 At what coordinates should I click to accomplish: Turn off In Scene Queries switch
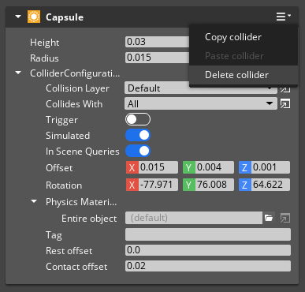(x=138, y=151)
